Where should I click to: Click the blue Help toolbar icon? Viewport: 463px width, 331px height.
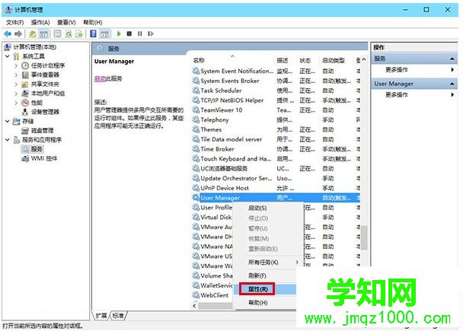point(94,34)
